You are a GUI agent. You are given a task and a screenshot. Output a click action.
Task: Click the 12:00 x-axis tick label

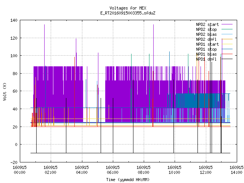[205, 172]
